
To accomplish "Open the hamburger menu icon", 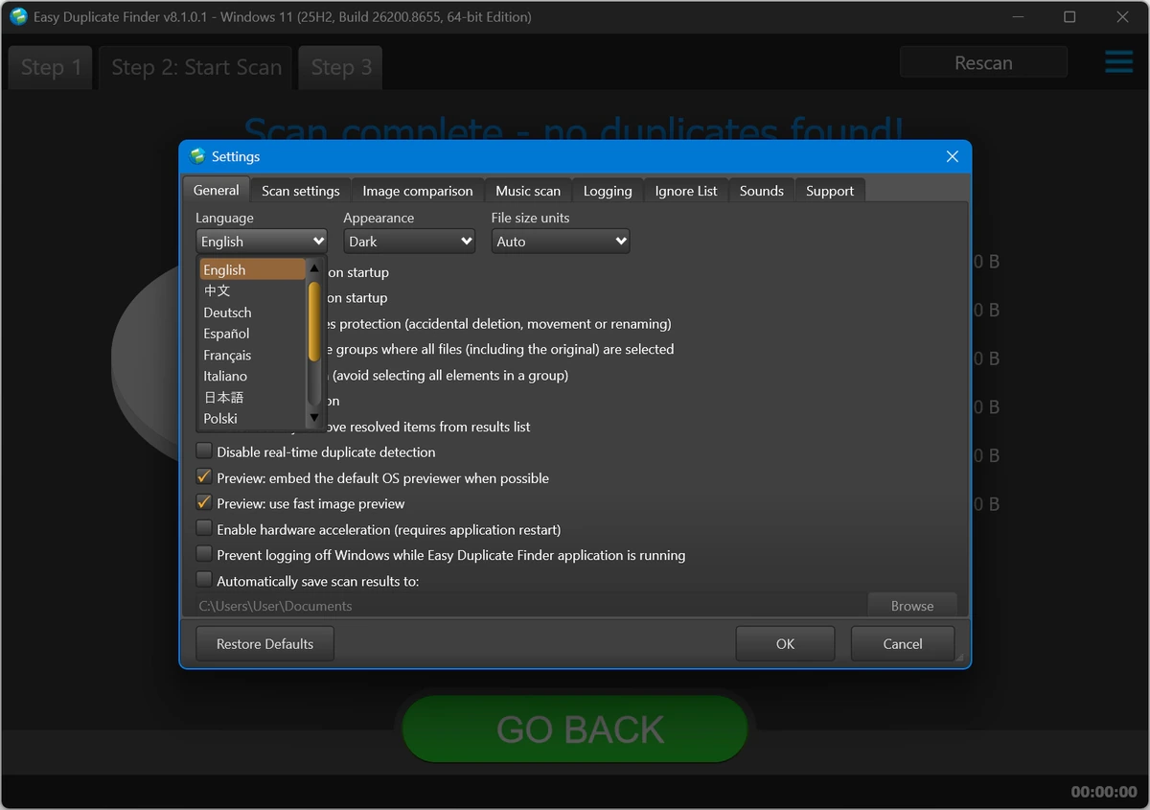I will point(1118,62).
